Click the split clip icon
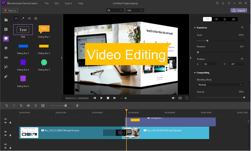251x151 pixels. [x=28, y=106]
